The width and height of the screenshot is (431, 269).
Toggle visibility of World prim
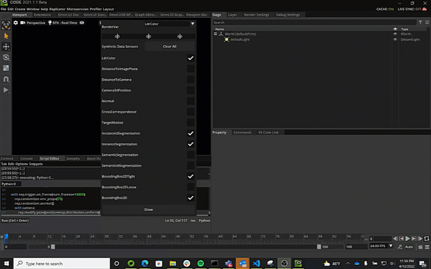pyautogui.click(x=395, y=34)
